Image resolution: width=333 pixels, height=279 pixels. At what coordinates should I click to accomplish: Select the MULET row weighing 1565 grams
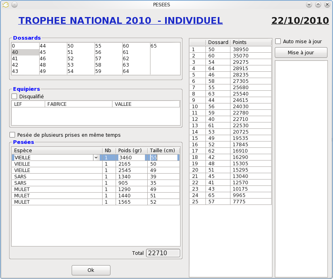pyautogui.click(x=95, y=202)
